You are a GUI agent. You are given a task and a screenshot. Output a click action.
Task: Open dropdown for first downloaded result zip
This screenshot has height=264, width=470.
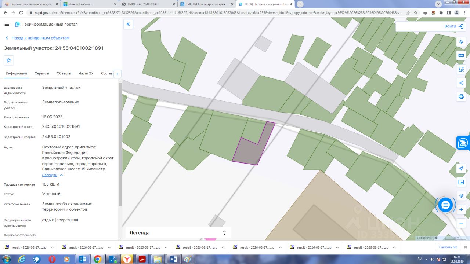[x=52, y=247]
